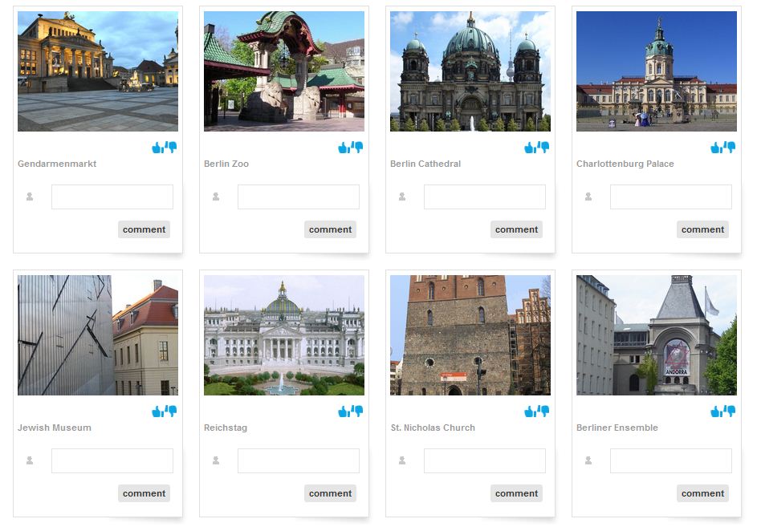Image resolution: width=757 pixels, height=527 pixels.
Task: Click the user avatar icon under Berlin Zoo
Action: (x=216, y=197)
